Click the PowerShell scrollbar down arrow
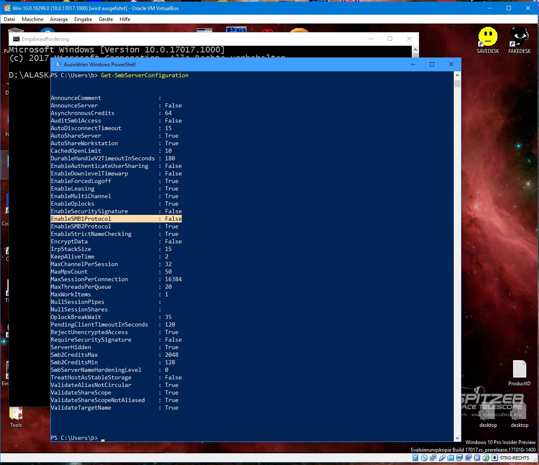 [457, 438]
